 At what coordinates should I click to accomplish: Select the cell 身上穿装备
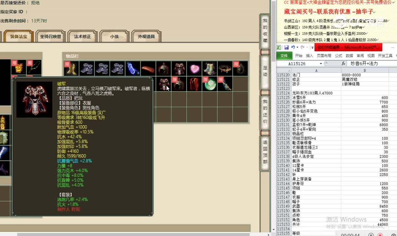[x=316, y=179]
